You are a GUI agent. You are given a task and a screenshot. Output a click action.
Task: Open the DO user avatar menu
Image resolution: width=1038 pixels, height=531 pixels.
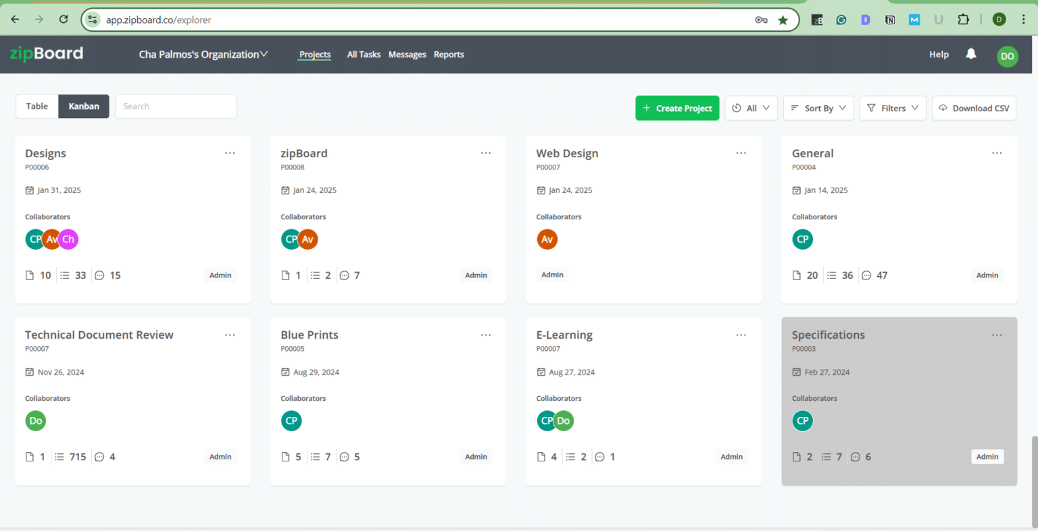(1007, 56)
